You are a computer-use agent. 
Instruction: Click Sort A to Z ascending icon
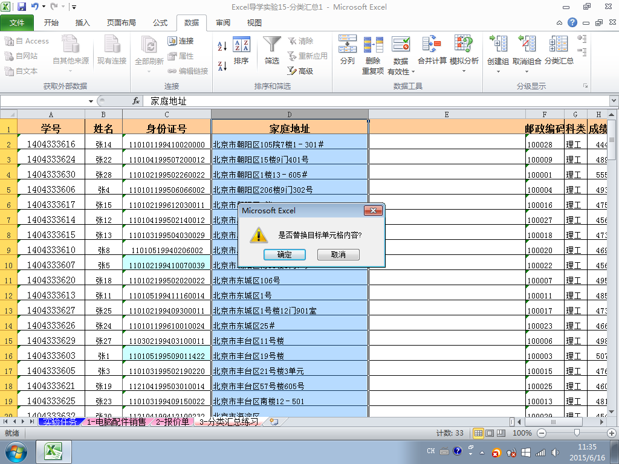pyautogui.click(x=222, y=46)
